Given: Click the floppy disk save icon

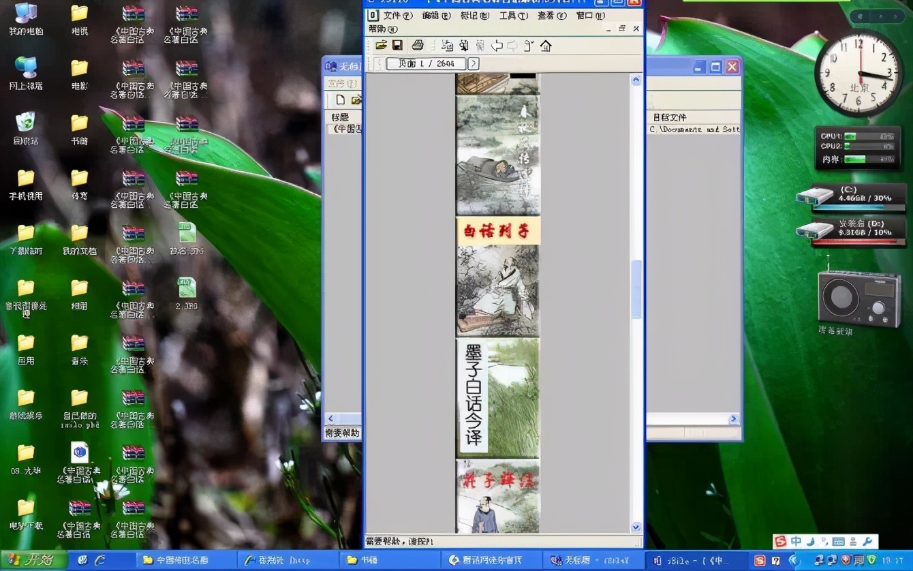Looking at the screenshot, I should (x=397, y=46).
